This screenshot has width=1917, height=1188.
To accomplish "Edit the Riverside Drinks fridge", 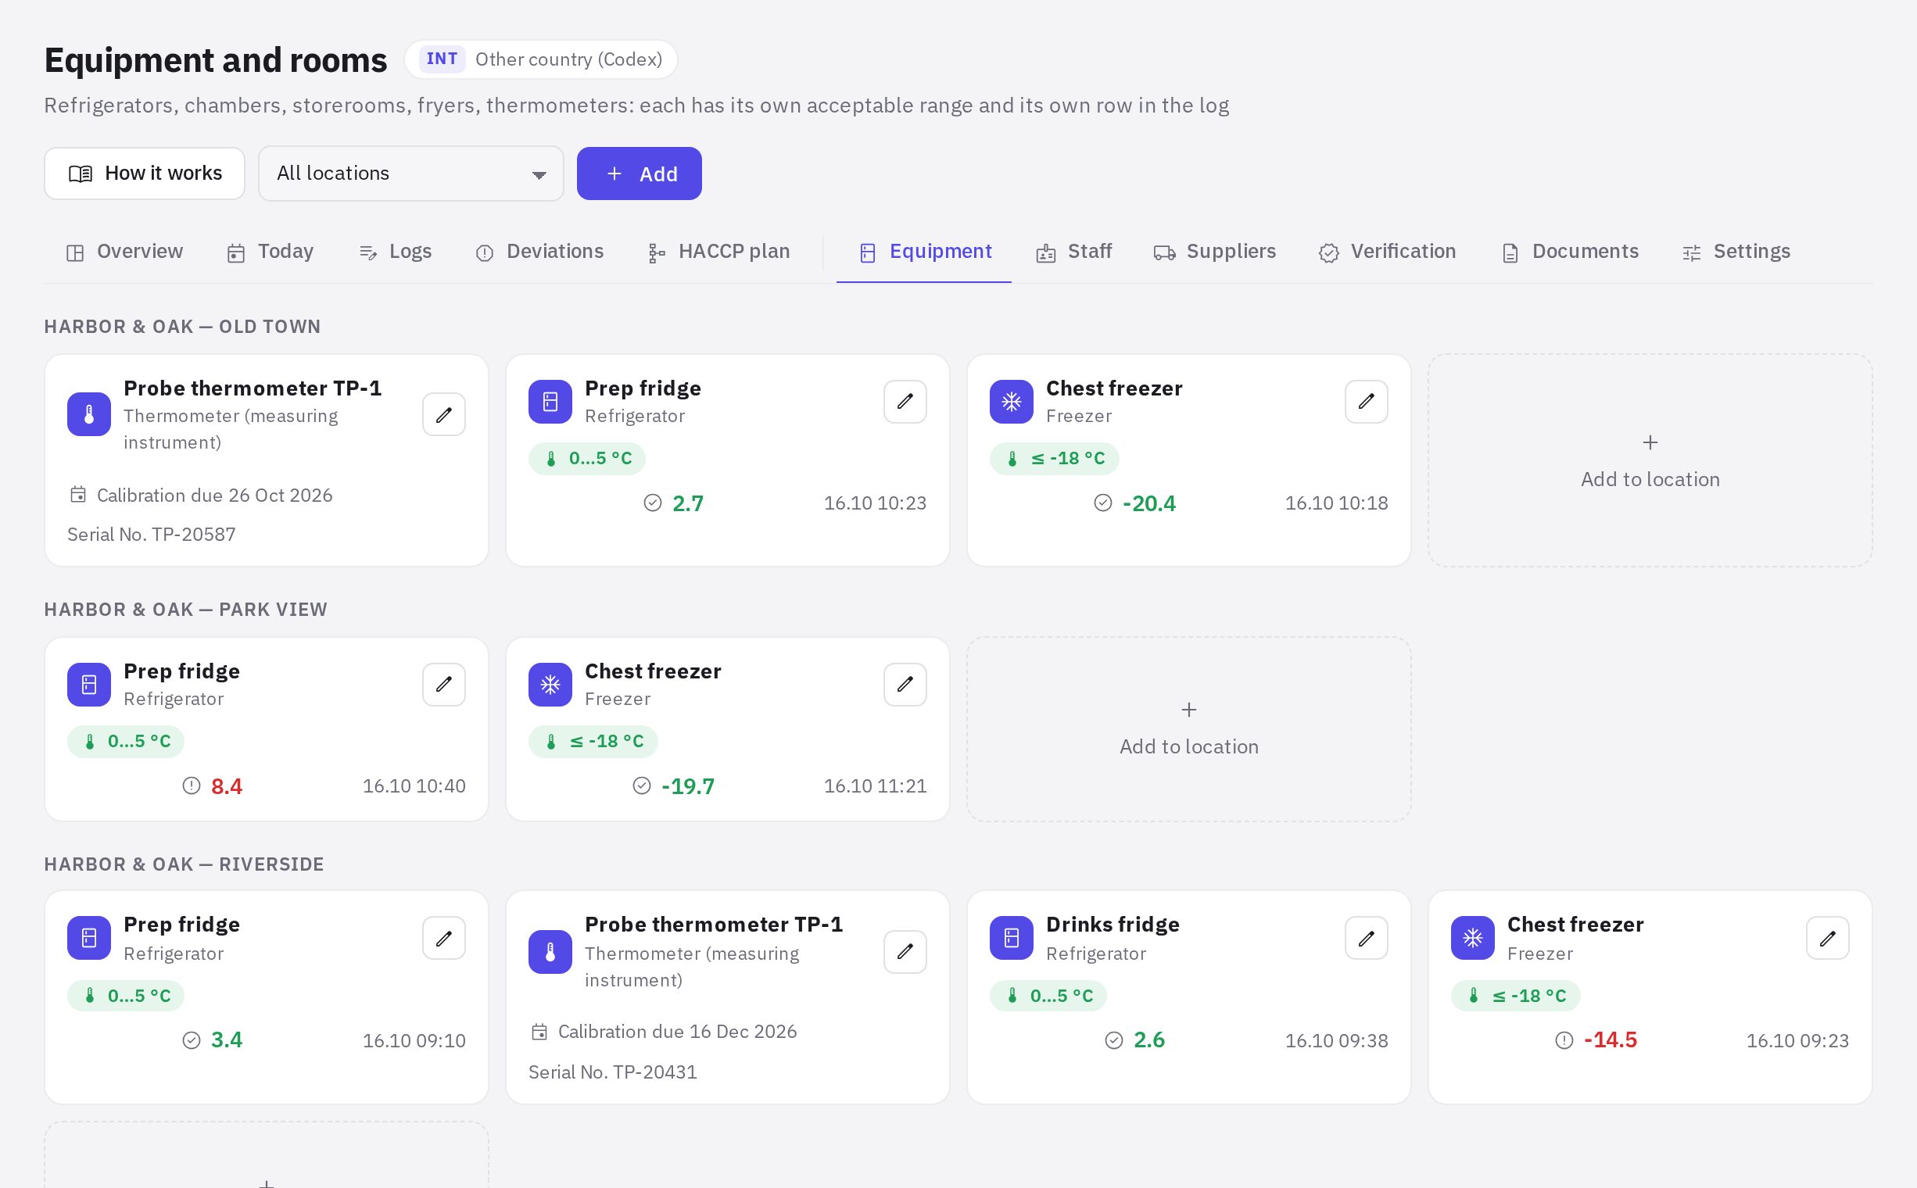I will [1366, 938].
